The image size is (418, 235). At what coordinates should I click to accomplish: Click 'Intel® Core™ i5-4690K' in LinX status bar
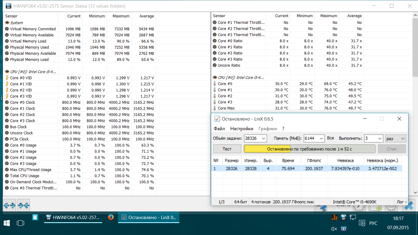coord(355,202)
